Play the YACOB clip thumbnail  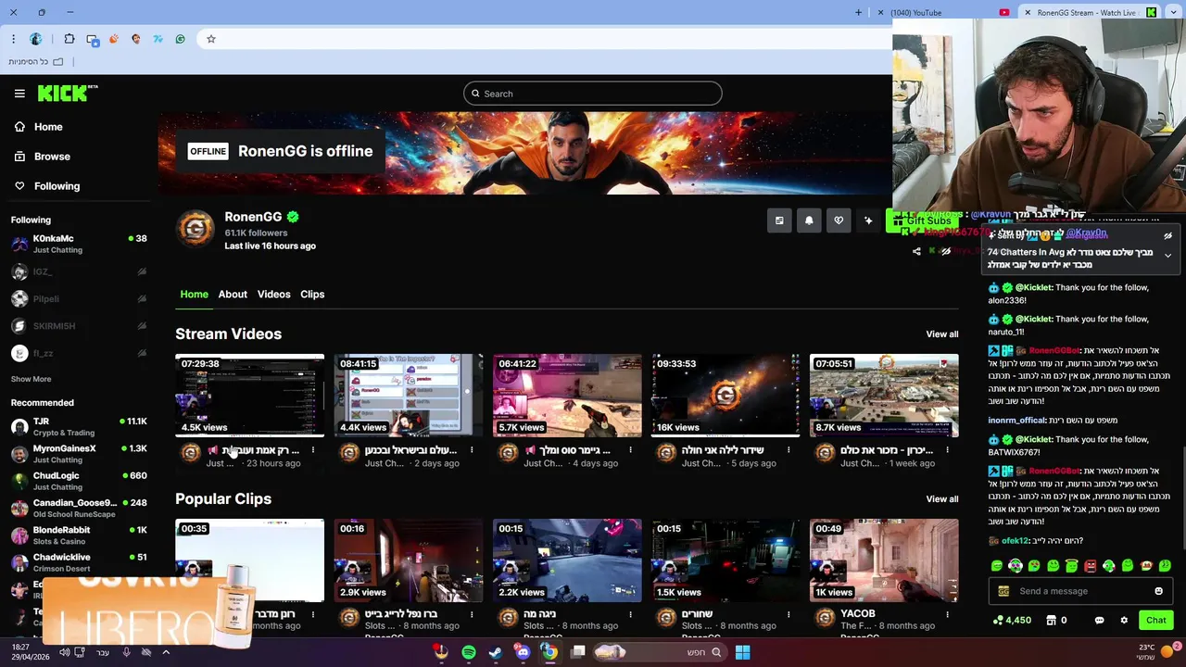tap(884, 560)
